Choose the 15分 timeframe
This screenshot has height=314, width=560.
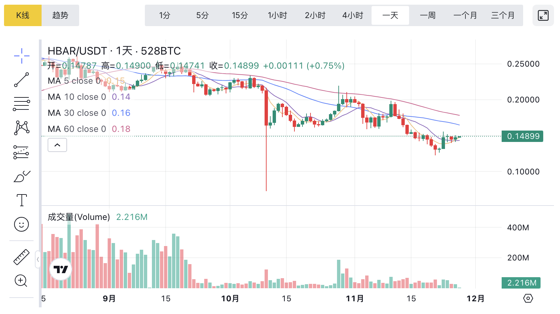[x=240, y=15]
